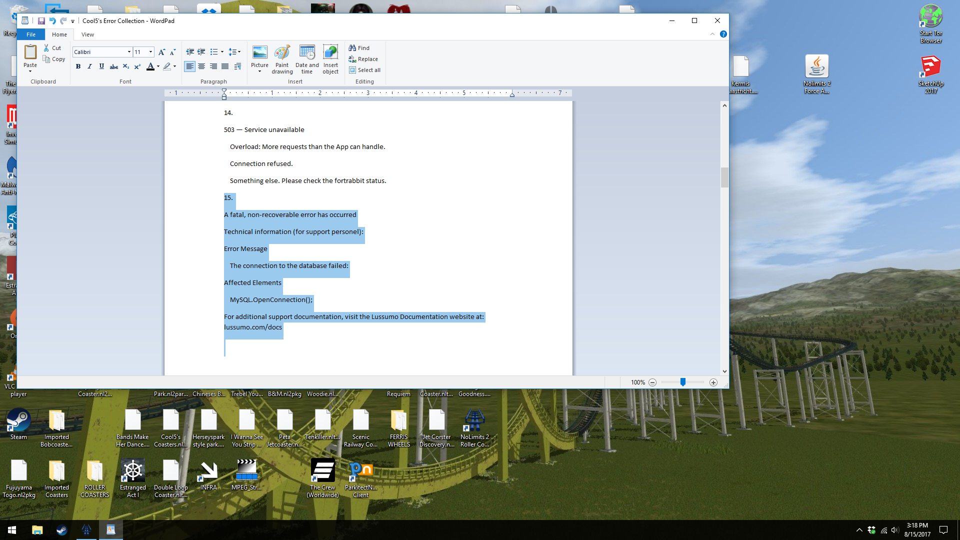Toggle italic formatting
Viewport: 960px width, 540px height.
click(x=89, y=66)
